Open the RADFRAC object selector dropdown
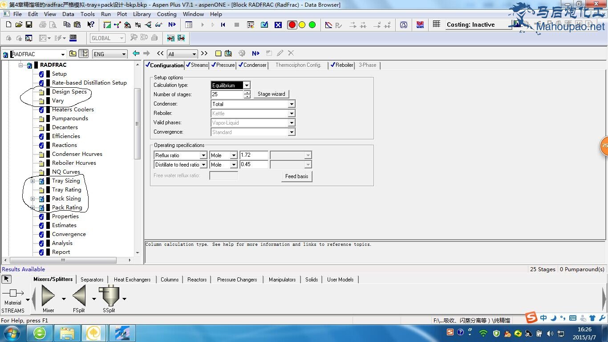Viewport: 608px width, 342px height. [63, 54]
